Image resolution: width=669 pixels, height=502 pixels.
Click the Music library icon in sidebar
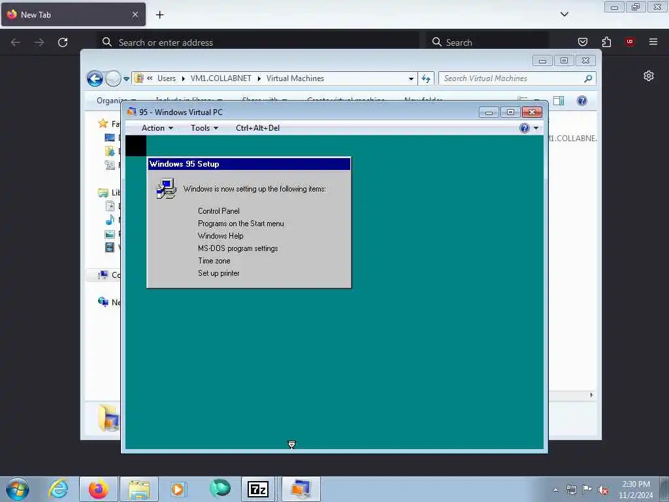pos(110,220)
